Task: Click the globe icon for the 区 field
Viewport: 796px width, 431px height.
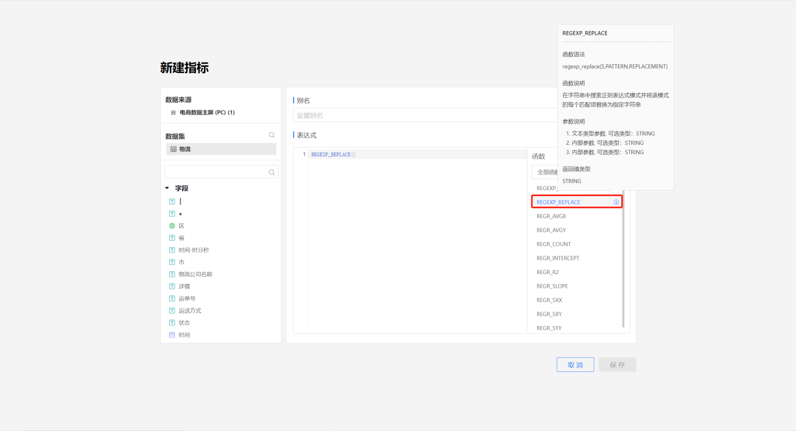Action: click(172, 226)
